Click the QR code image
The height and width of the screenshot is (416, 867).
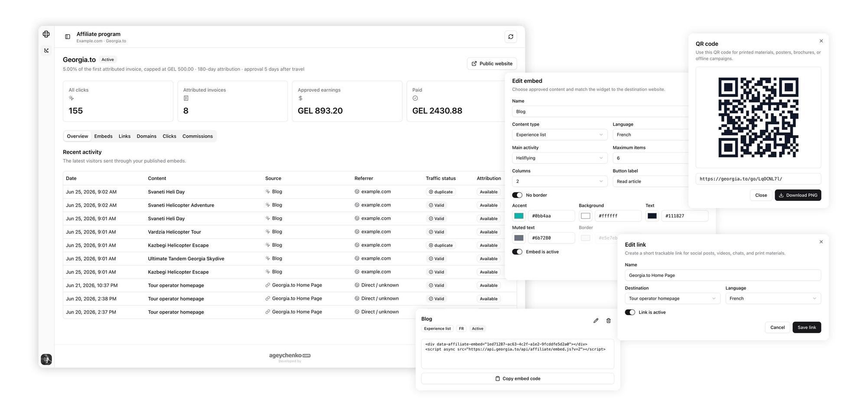758,117
